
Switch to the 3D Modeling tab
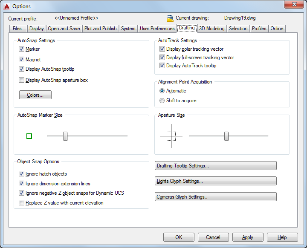point(212,29)
